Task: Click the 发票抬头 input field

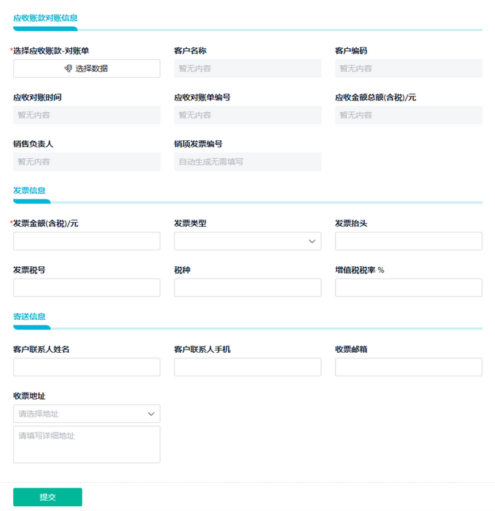Action: pos(408,241)
